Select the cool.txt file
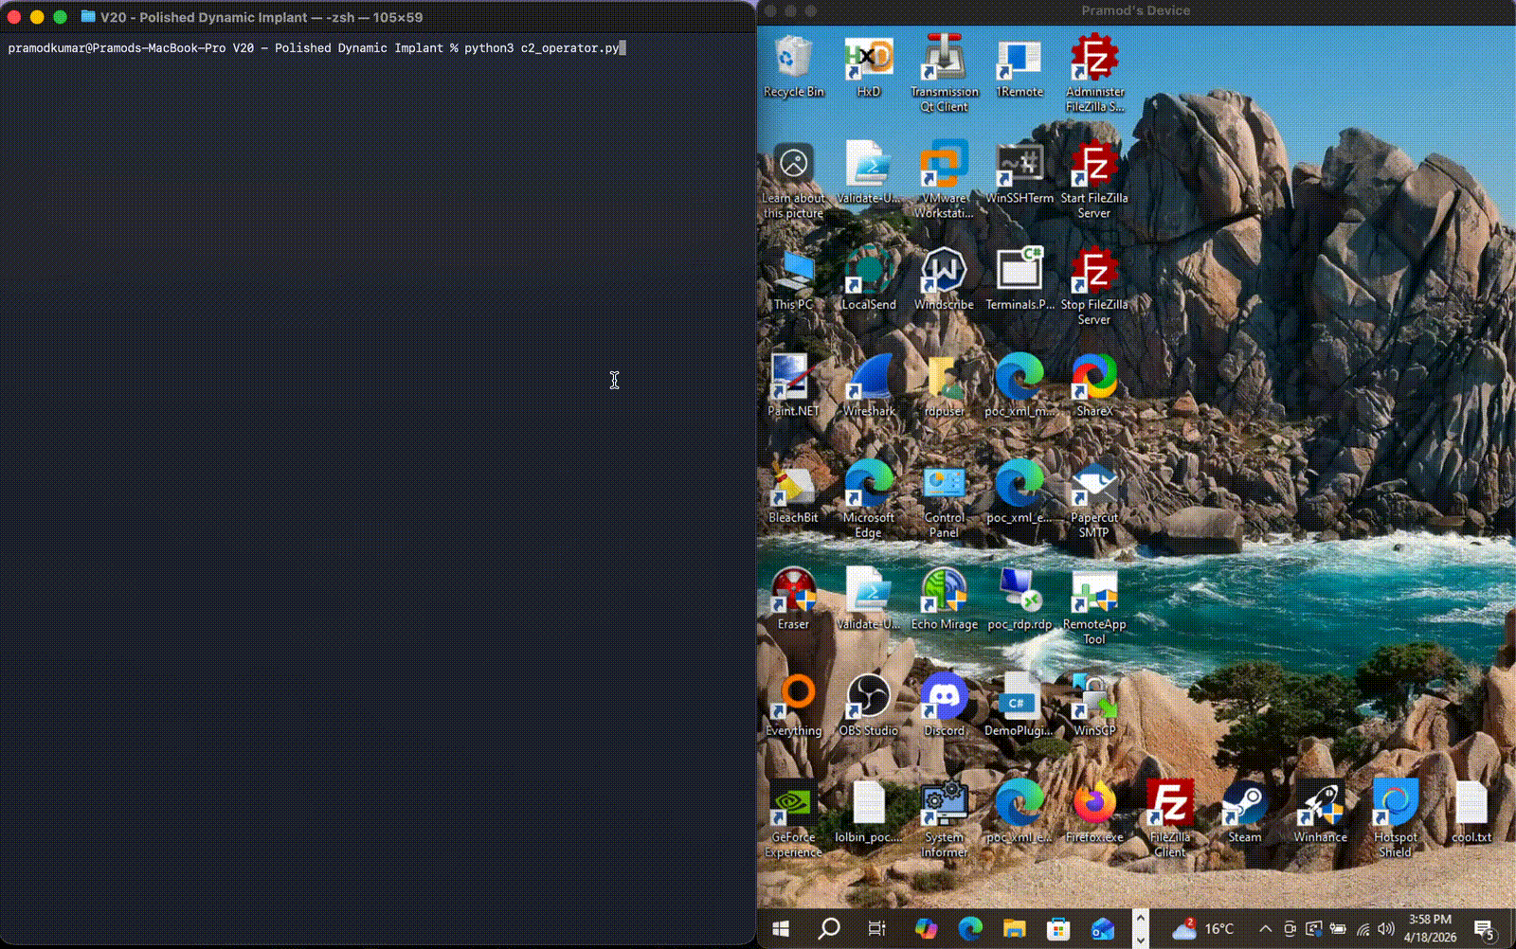 [x=1471, y=813]
